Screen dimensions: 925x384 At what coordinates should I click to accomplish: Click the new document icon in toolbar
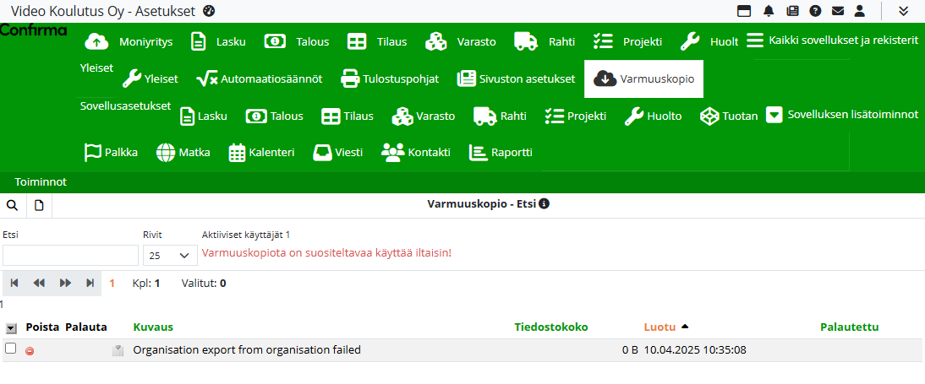tap(39, 205)
